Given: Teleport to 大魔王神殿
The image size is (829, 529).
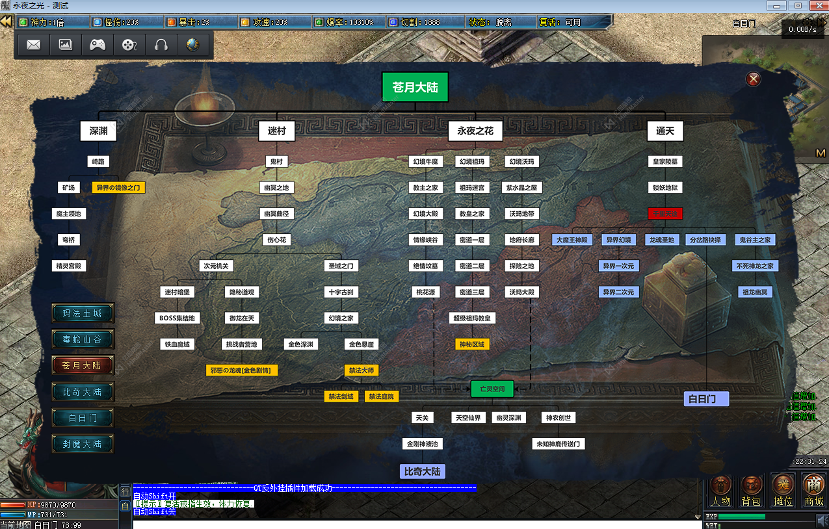Looking at the screenshot, I should pos(572,240).
